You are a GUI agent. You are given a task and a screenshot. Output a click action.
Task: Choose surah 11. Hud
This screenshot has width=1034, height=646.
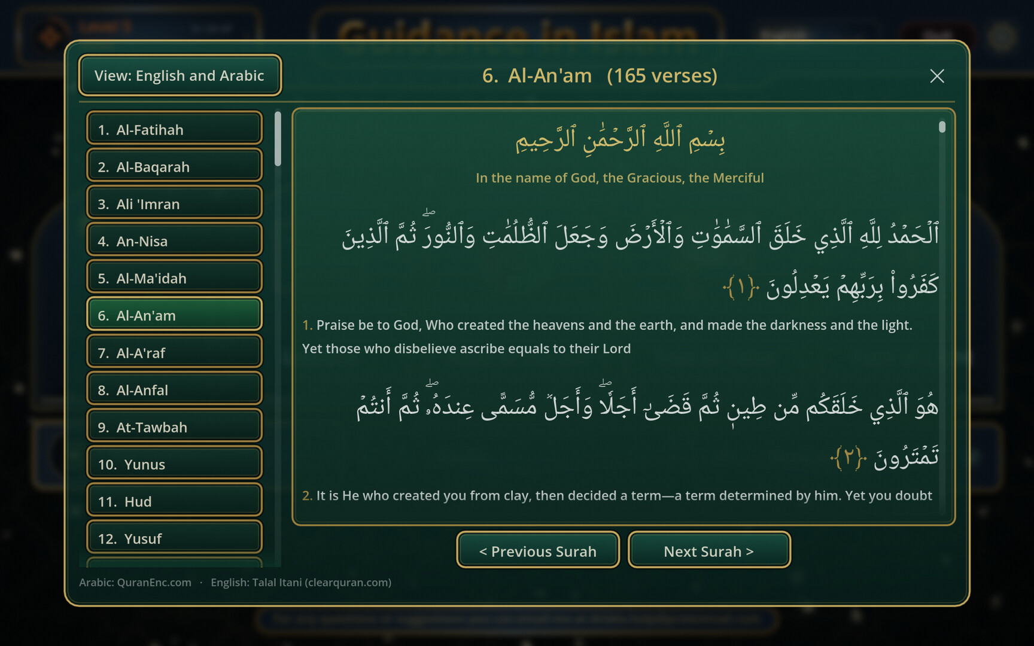[x=174, y=501]
